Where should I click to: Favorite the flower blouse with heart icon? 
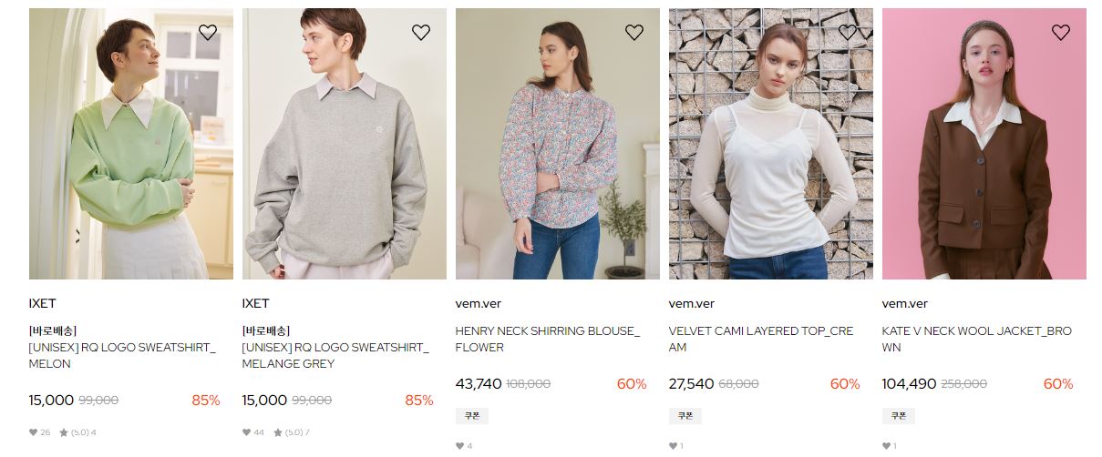[634, 33]
